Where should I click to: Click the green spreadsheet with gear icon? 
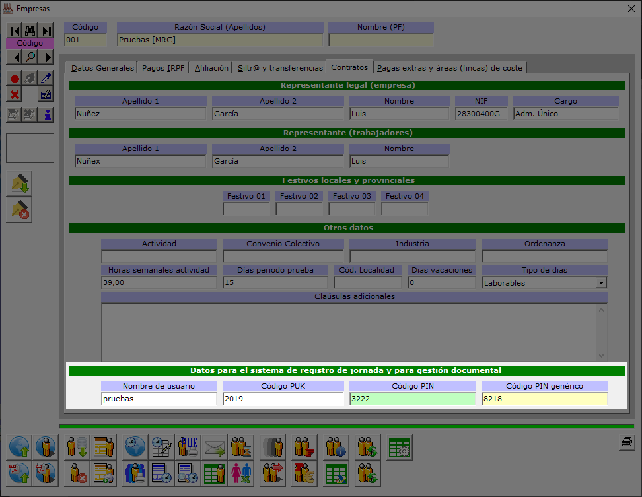click(x=400, y=447)
